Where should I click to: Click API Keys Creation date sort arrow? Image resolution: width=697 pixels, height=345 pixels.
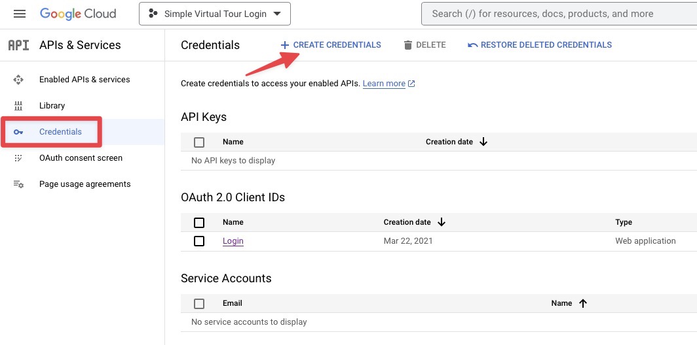(483, 142)
